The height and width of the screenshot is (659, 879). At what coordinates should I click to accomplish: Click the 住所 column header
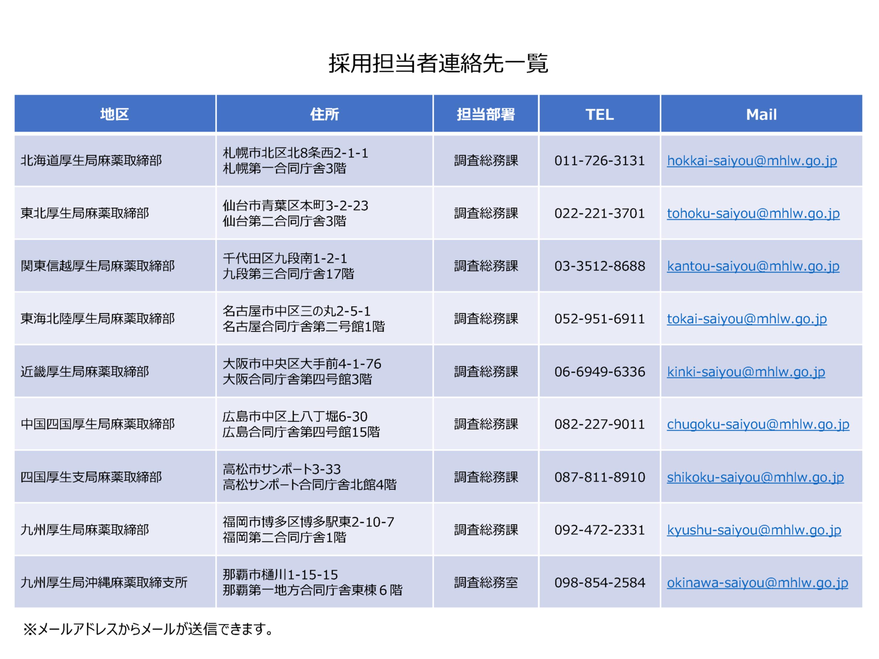[324, 115]
